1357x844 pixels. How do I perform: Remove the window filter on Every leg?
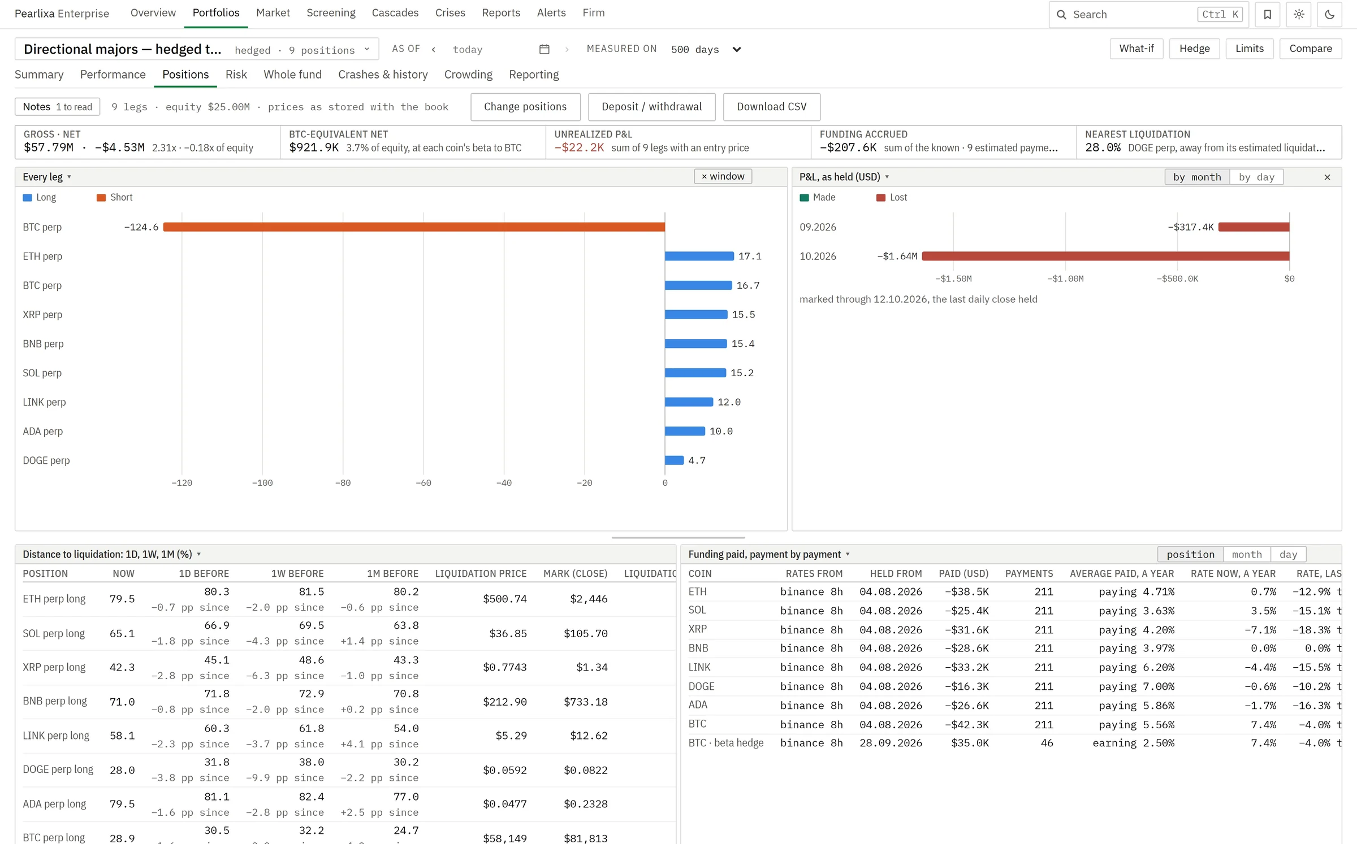point(723,177)
